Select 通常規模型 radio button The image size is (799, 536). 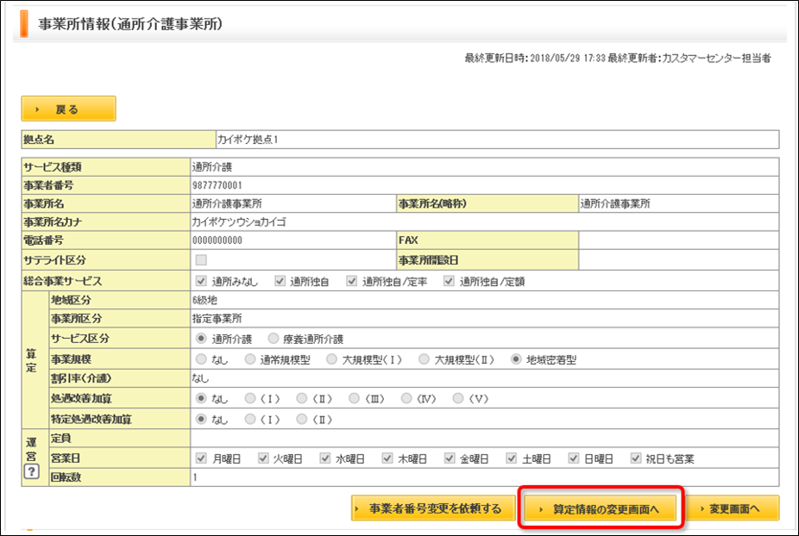point(250,359)
